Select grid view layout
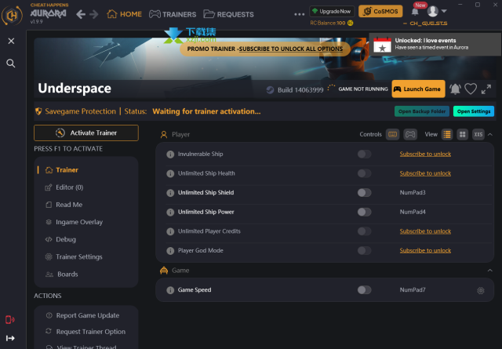The height and width of the screenshot is (349, 502). [x=462, y=134]
